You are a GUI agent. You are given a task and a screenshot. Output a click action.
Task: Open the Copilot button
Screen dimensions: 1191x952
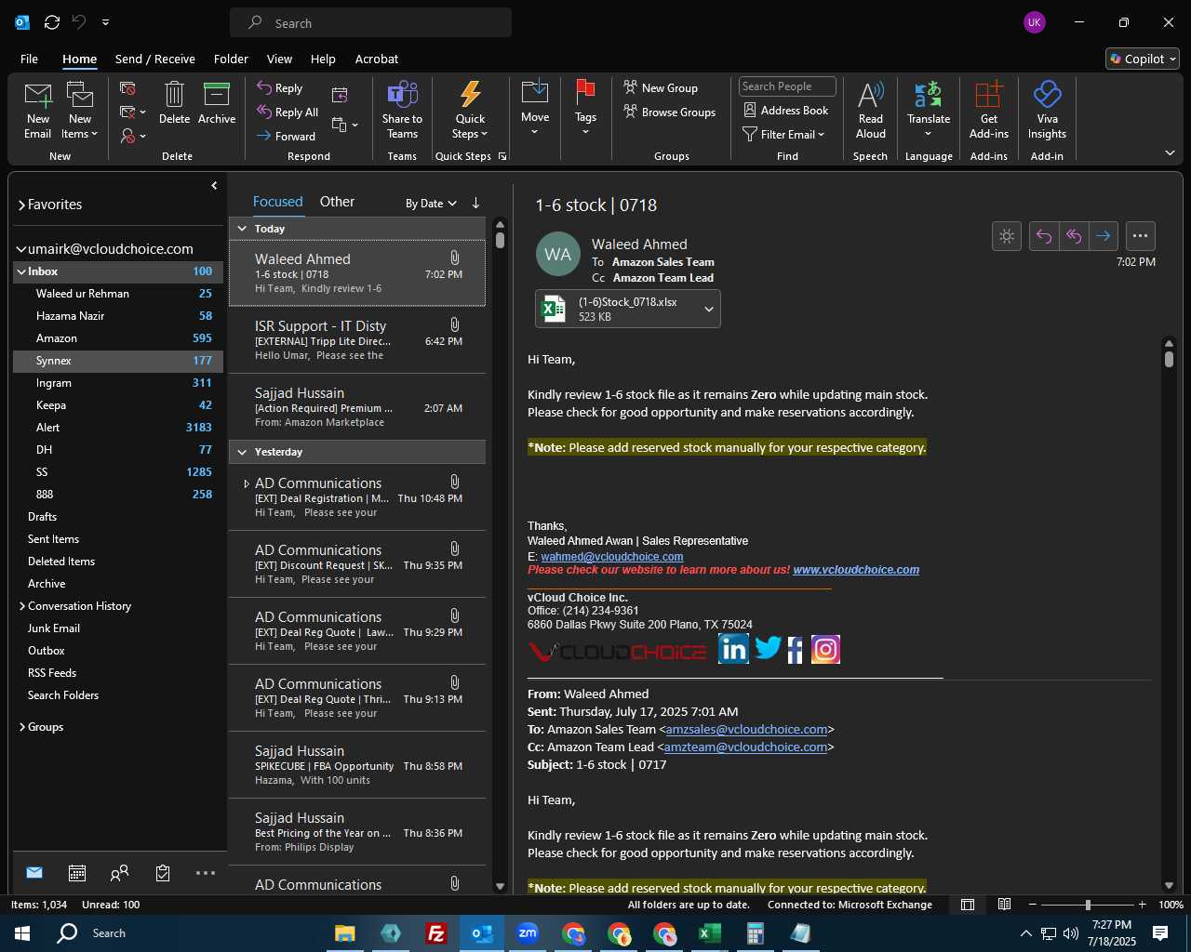pyautogui.click(x=1143, y=59)
